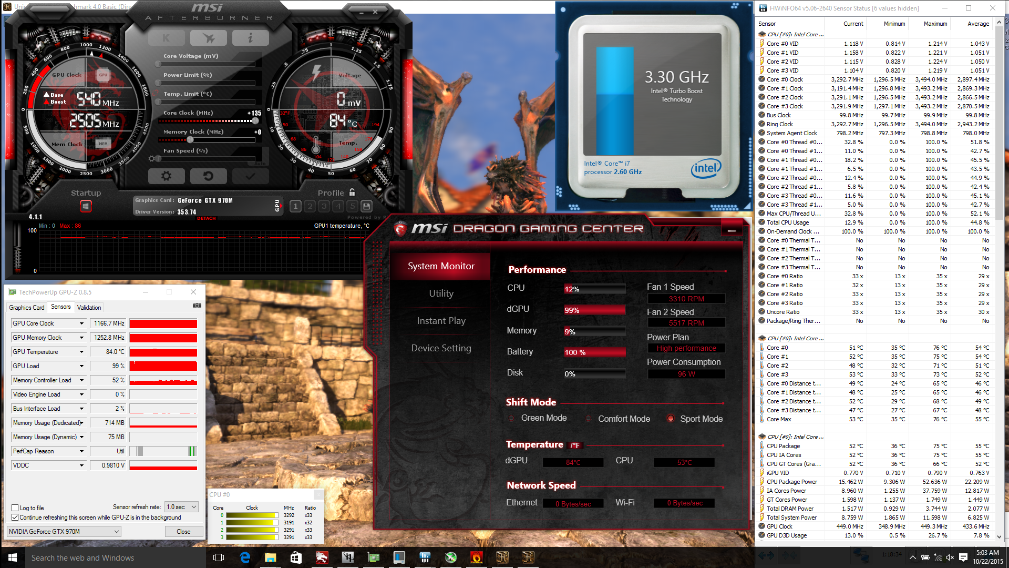Screen dimensions: 1009x568
Task: Open Microsoft Edge from the taskbar
Action: [245, 557]
